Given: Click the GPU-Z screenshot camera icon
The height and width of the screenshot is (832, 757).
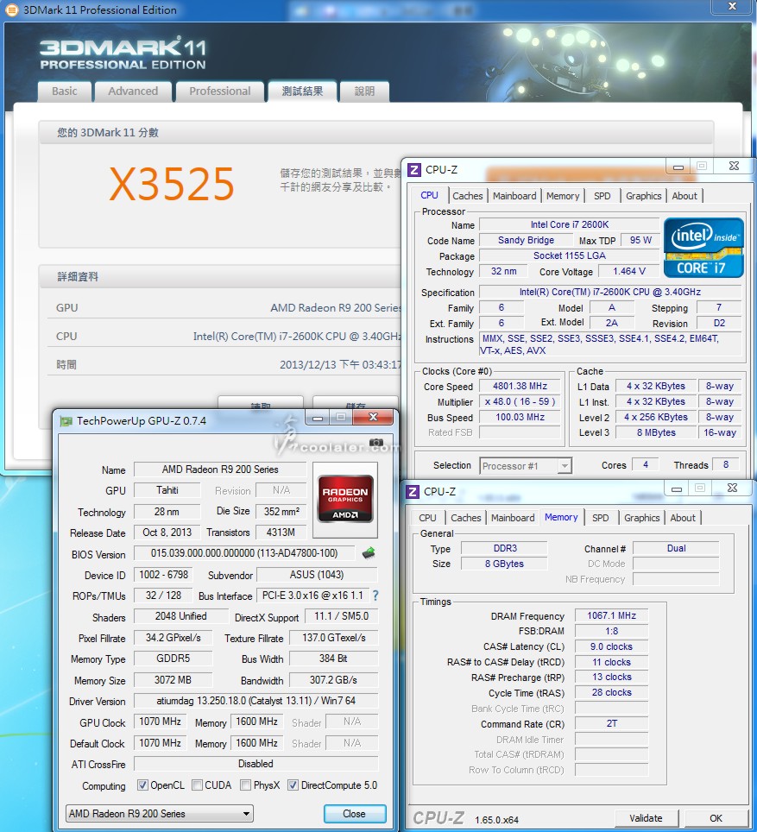Looking at the screenshot, I should 376,443.
